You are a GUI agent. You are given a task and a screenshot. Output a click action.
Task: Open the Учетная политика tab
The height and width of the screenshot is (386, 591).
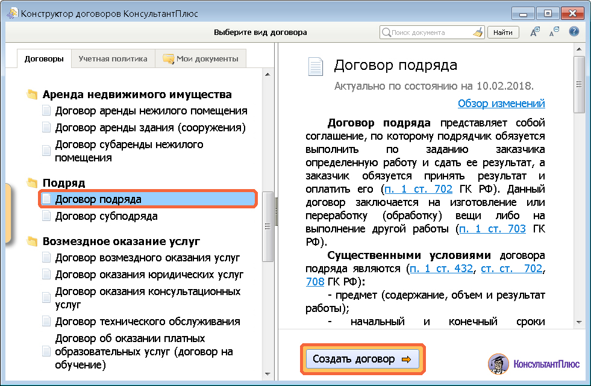pos(113,59)
